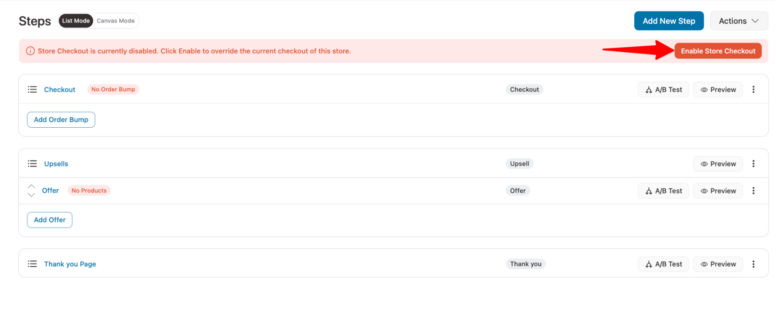Open the Actions dropdown

739,21
